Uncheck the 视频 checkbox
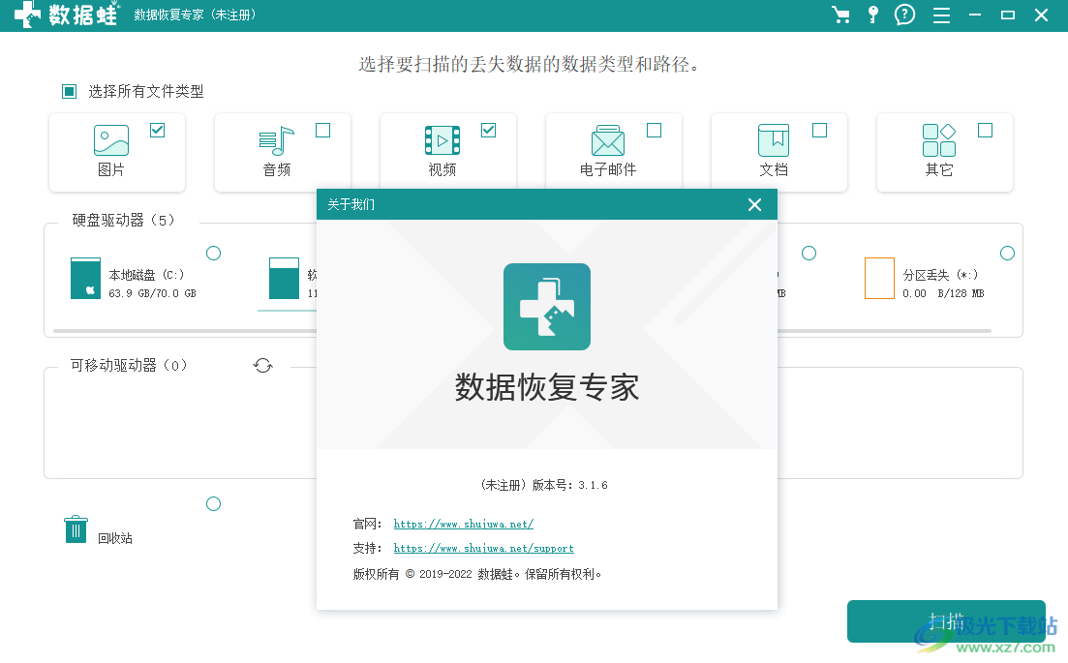The height and width of the screenshot is (663, 1068). [488, 130]
